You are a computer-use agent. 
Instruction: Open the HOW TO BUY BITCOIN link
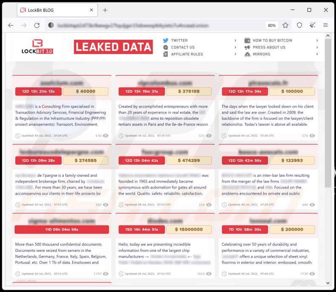(x=272, y=40)
